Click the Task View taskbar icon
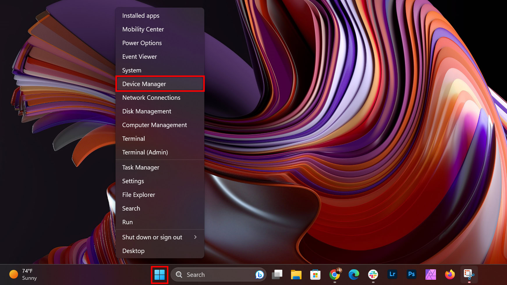The height and width of the screenshot is (285, 507). (277, 275)
